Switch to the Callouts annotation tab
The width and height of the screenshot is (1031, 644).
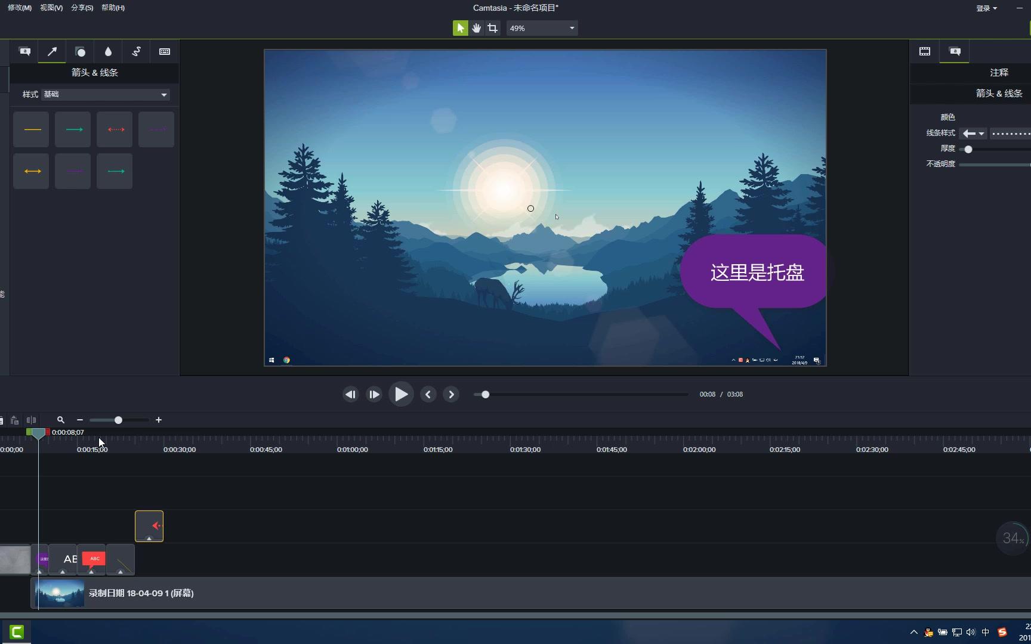tap(24, 51)
